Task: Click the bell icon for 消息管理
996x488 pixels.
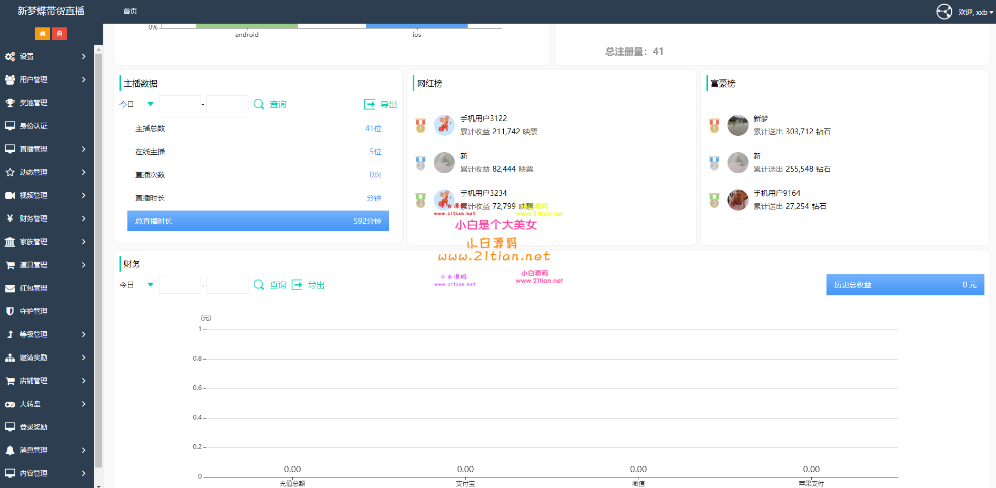Action: (10, 450)
